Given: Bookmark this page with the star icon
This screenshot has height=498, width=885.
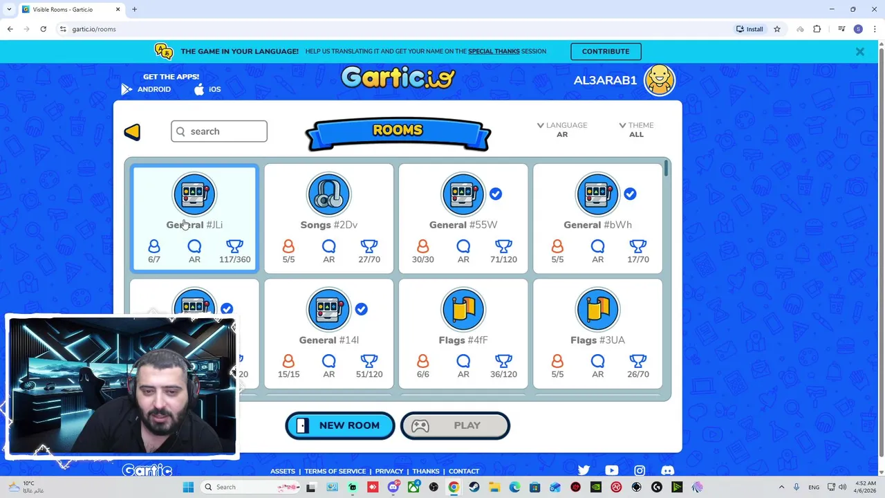Looking at the screenshot, I should [x=777, y=29].
